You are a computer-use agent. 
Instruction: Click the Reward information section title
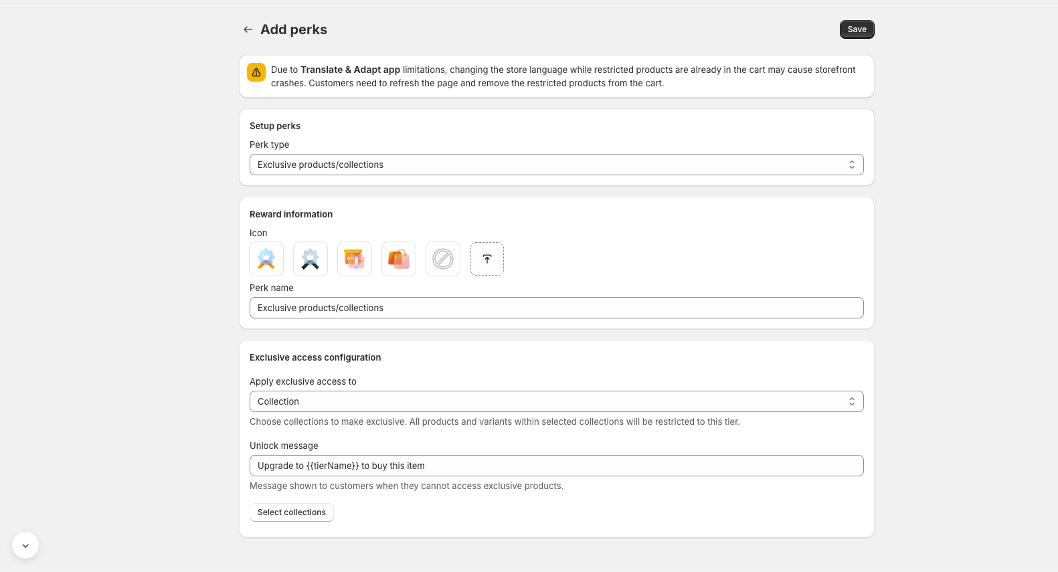(x=291, y=214)
